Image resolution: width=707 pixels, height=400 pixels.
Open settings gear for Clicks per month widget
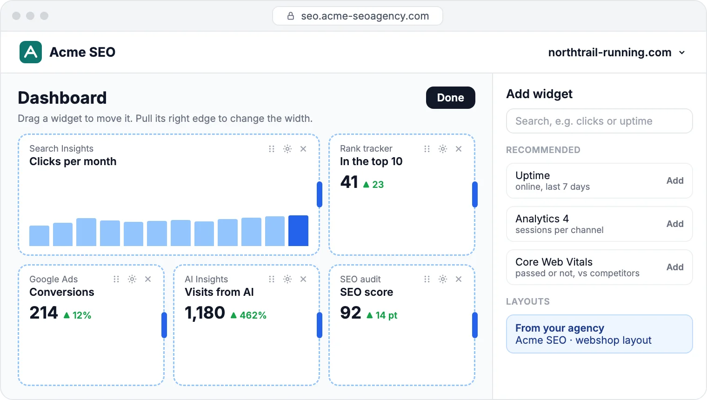point(287,149)
